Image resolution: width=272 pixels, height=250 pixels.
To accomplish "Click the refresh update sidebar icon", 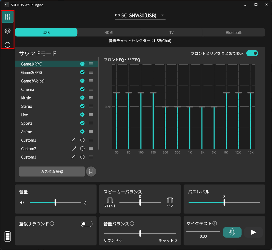I will click(7, 44).
